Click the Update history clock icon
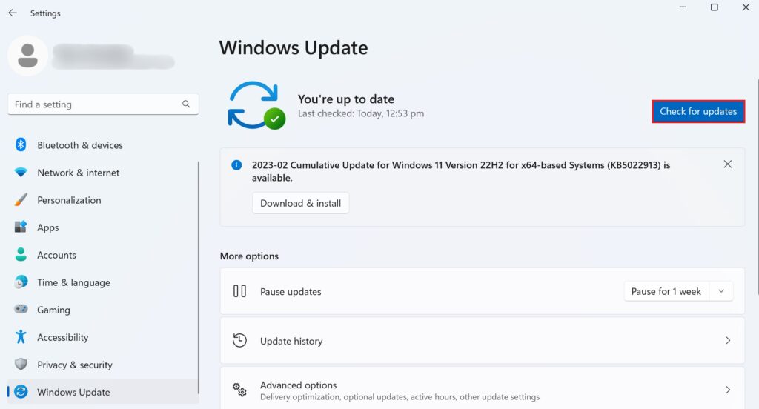759x409 pixels. tap(239, 340)
